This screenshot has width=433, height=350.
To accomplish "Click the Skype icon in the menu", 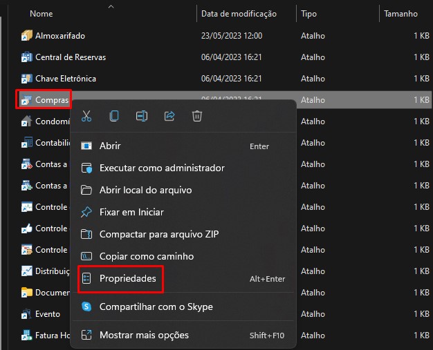I will click(x=86, y=307).
